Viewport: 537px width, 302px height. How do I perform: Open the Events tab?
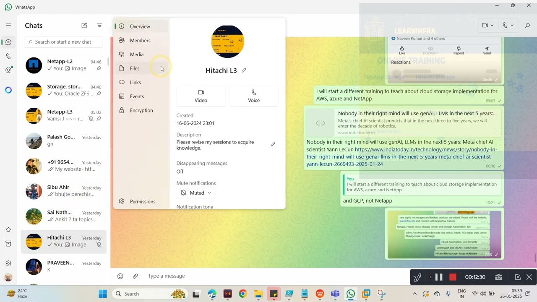(x=141, y=96)
